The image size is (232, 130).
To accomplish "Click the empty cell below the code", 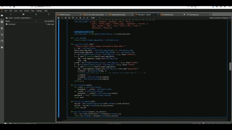I will coord(147,120).
